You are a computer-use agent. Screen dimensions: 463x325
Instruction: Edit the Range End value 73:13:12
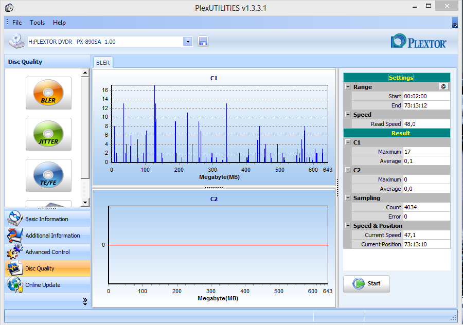click(426, 105)
